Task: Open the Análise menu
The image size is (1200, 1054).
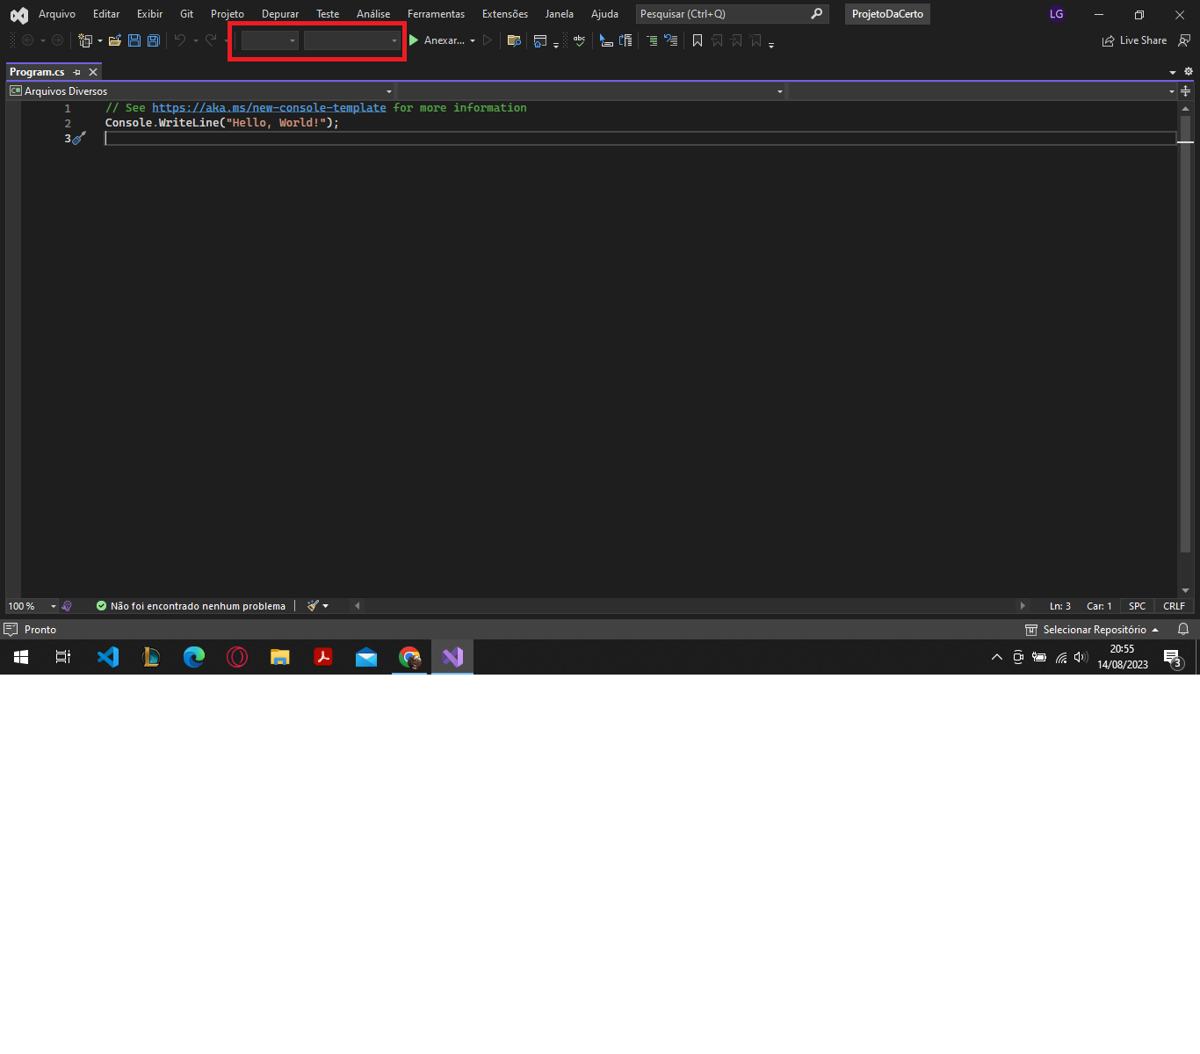Action: (373, 14)
